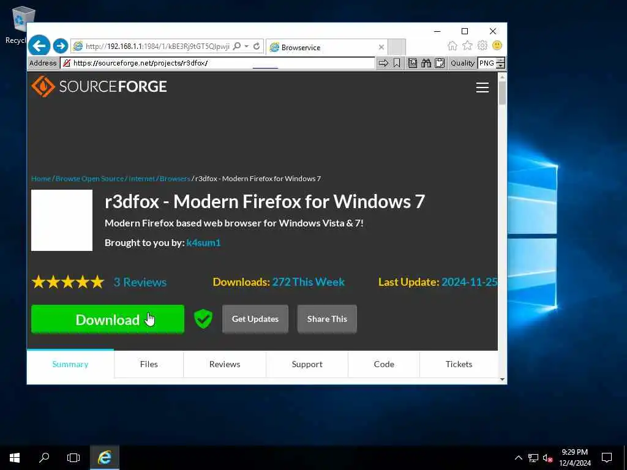Click the Quality PNG selector field

click(487, 63)
